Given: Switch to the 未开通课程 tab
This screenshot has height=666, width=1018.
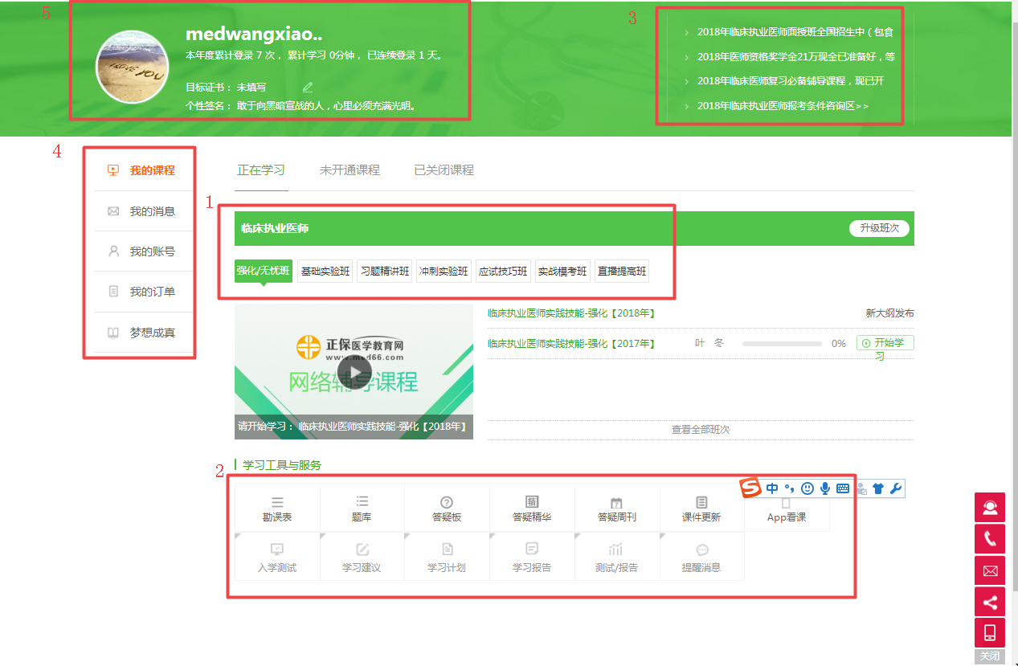Looking at the screenshot, I should 349,170.
